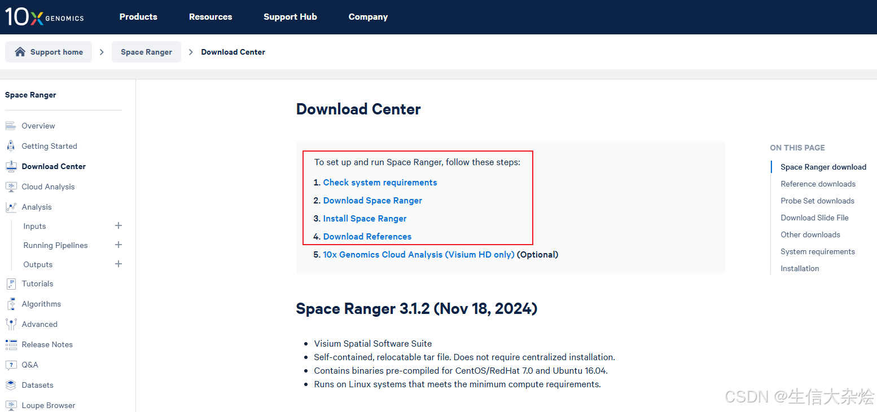Open the Products menu
This screenshot has width=877, height=412.
point(138,17)
